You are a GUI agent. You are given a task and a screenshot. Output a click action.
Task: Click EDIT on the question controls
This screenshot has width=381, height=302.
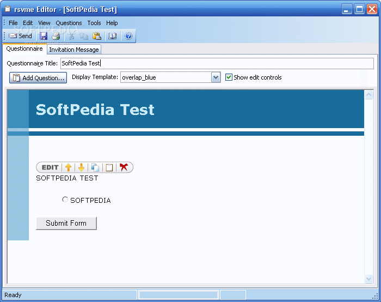click(50, 167)
